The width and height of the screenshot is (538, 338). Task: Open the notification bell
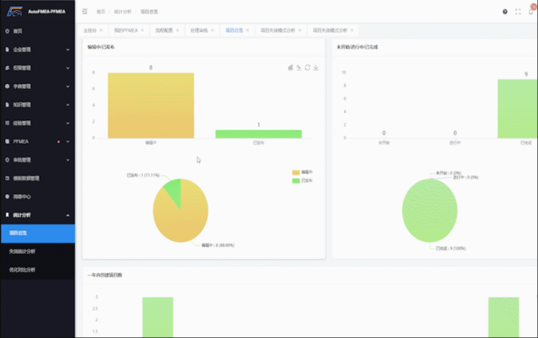530,12
